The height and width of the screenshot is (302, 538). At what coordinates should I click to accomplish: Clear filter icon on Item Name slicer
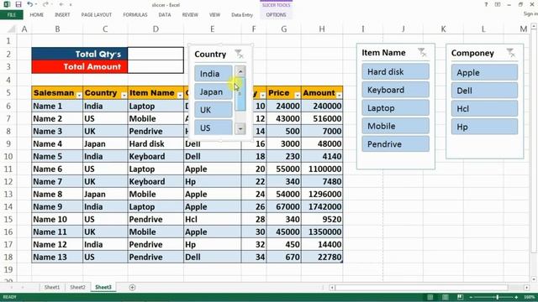(x=422, y=52)
